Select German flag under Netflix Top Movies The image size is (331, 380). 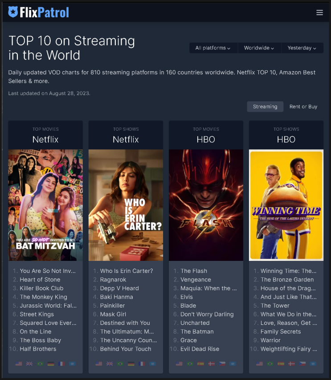51,364
